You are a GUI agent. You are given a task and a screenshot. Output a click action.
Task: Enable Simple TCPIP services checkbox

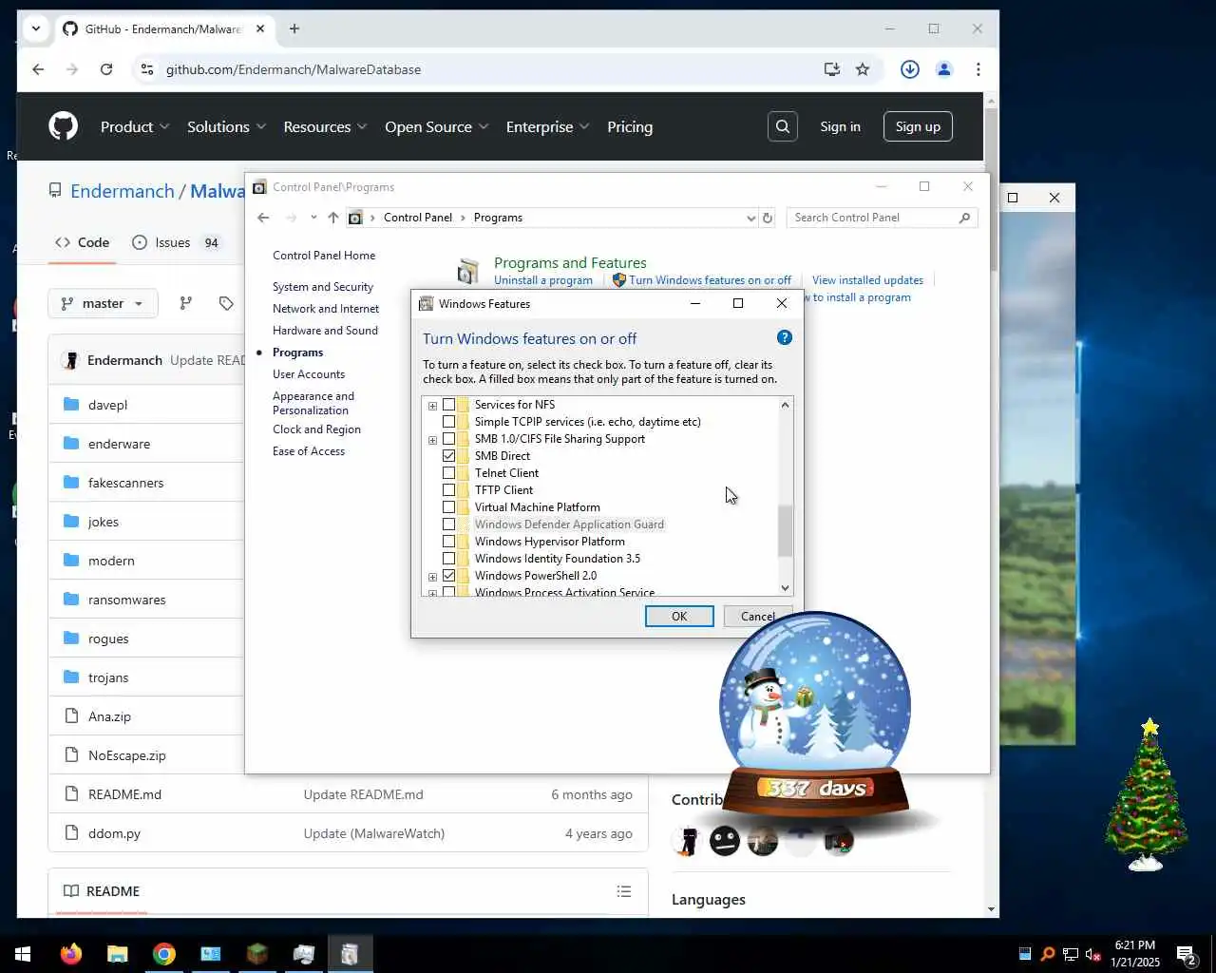(448, 422)
